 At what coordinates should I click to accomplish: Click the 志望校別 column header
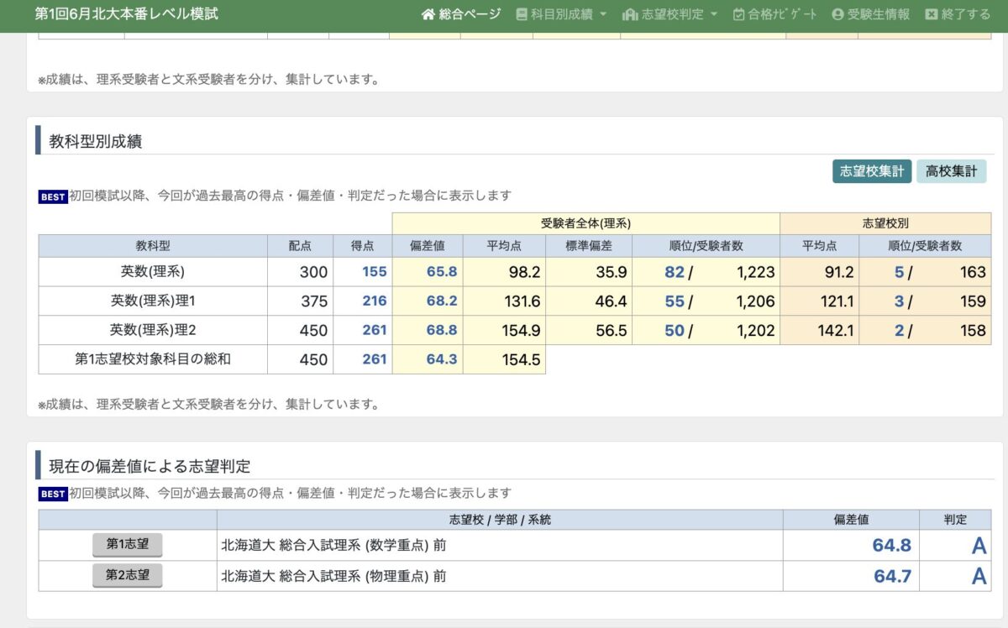[x=885, y=223]
